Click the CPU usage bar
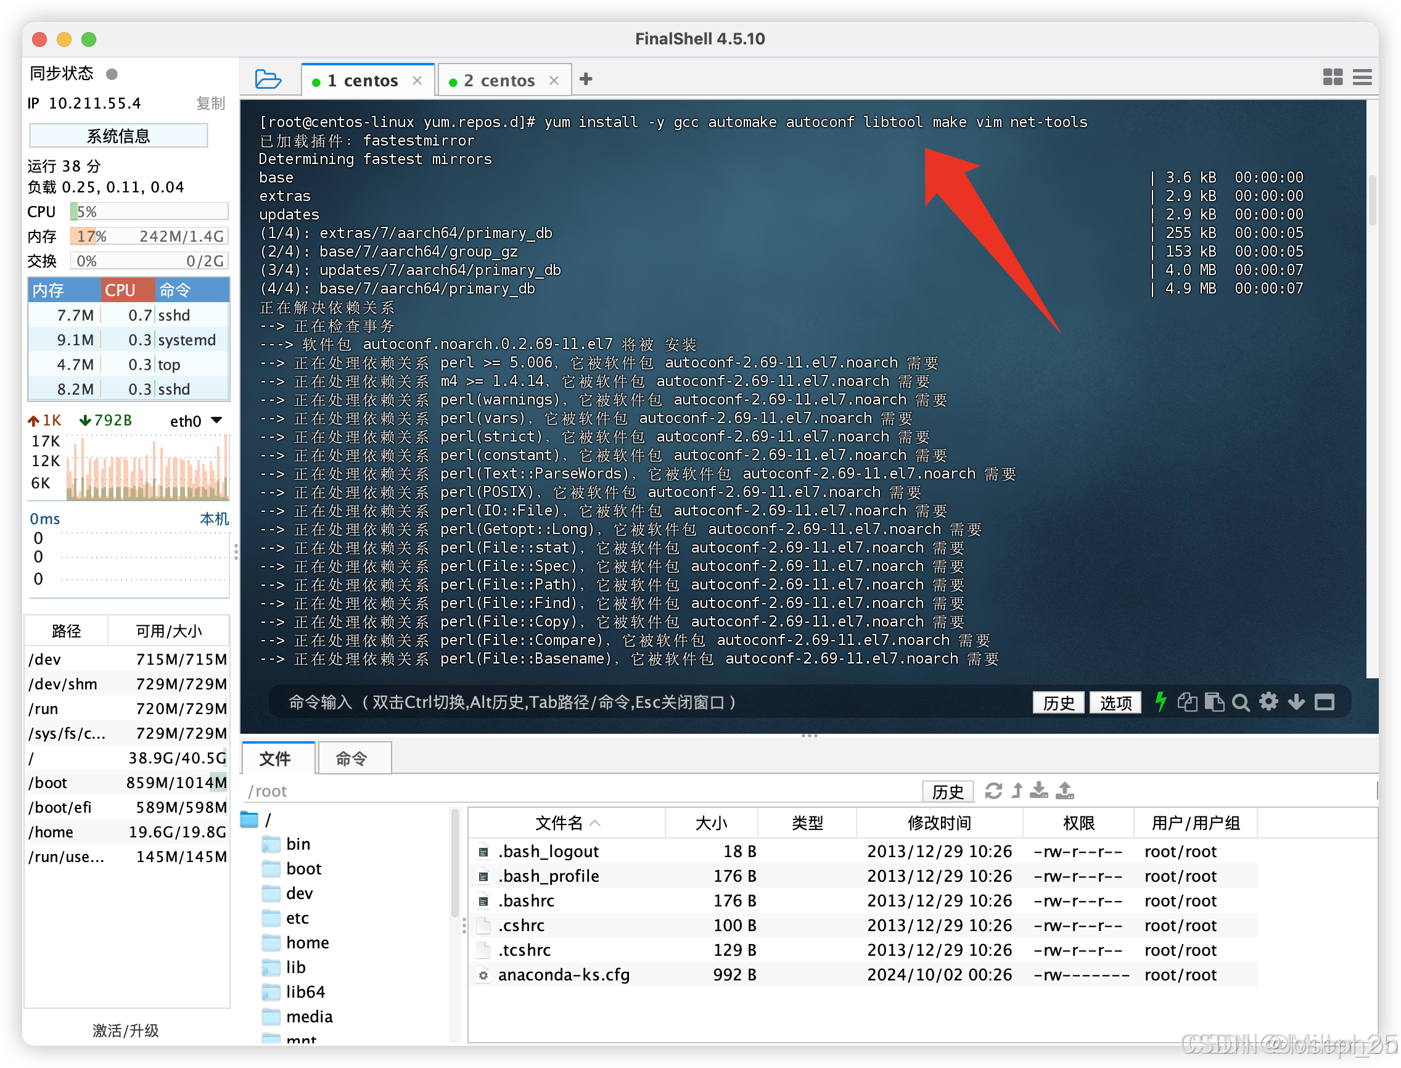This screenshot has width=1401, height=1068. (149, 211)
